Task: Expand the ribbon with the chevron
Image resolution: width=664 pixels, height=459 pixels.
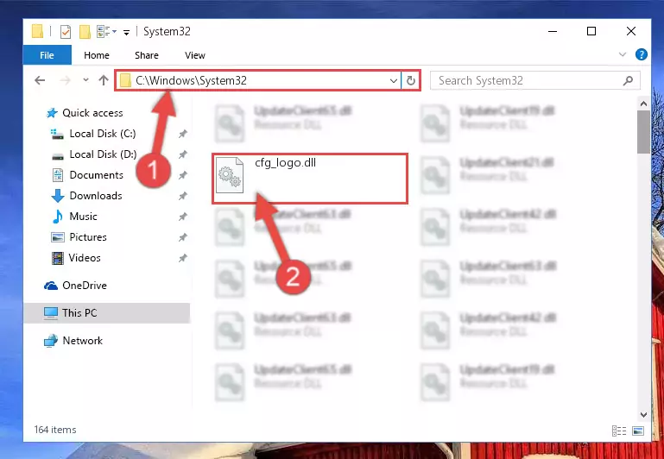Action: [x=623, y=54]
